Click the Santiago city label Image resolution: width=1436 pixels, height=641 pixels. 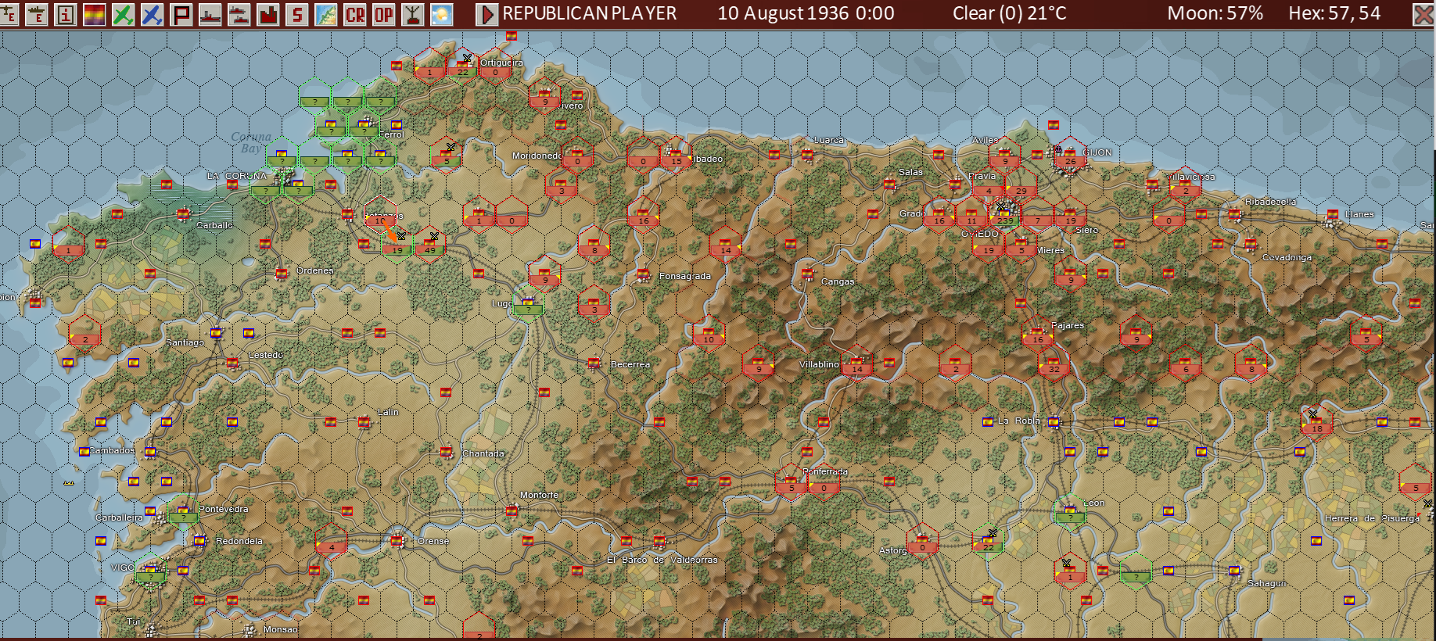(185, 342)
